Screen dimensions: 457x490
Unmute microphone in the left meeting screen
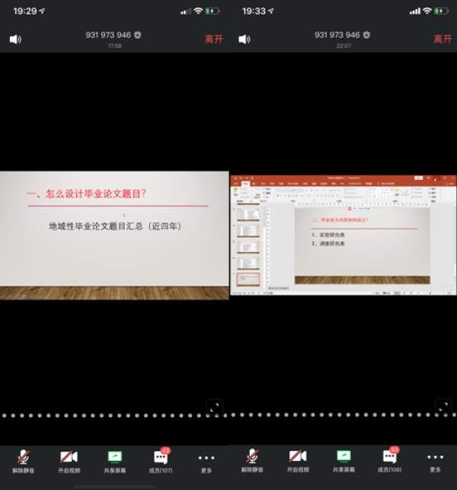pyautogui.click(x=24, y=458)
